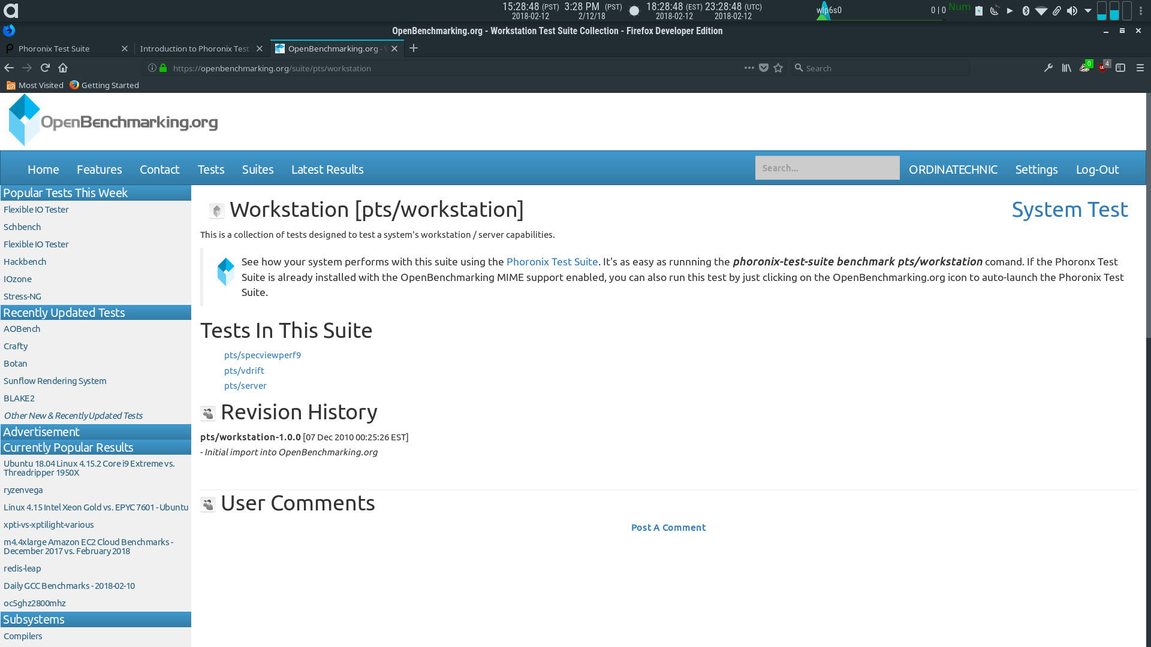Open Other New & Recently Updated Tests
The height and width of the screenshot is (647, 1151).
(73, 416)
